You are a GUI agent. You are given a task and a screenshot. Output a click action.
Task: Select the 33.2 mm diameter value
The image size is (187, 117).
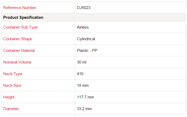point(84,109)
